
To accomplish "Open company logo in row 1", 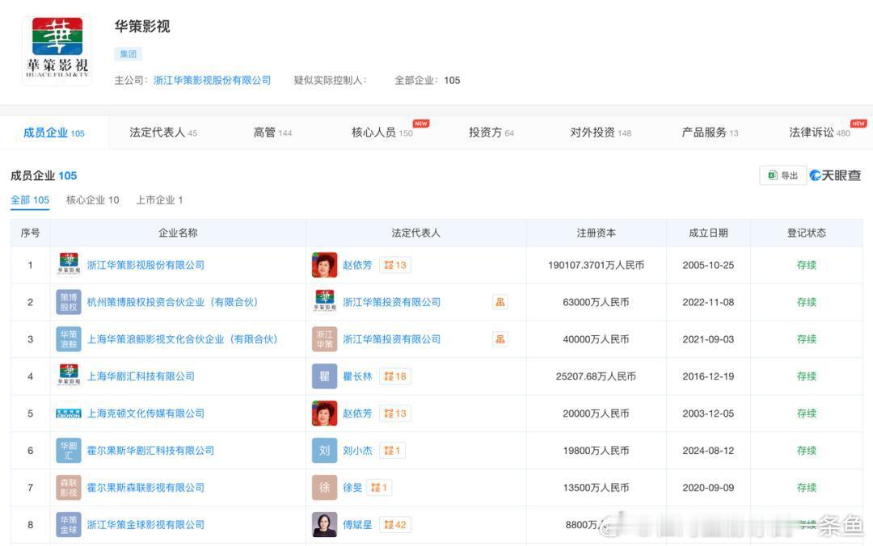I will point(69,264).
